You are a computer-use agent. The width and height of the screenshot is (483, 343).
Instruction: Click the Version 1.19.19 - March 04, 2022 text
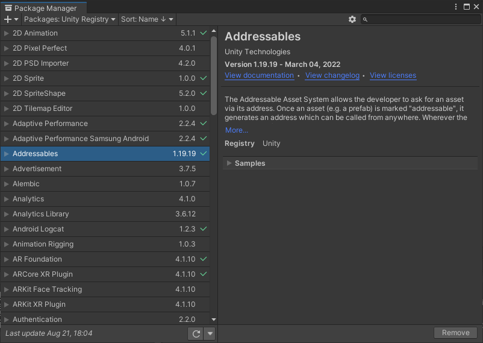(x=282, y=65)
